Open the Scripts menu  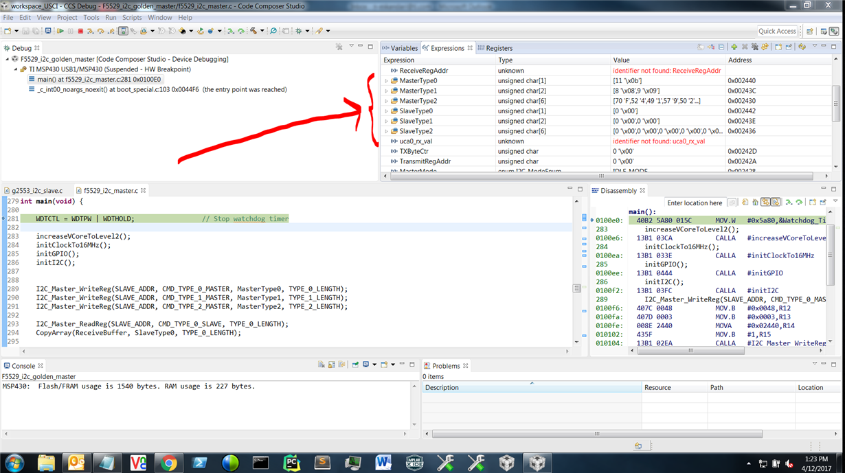[x=132, y=17]
